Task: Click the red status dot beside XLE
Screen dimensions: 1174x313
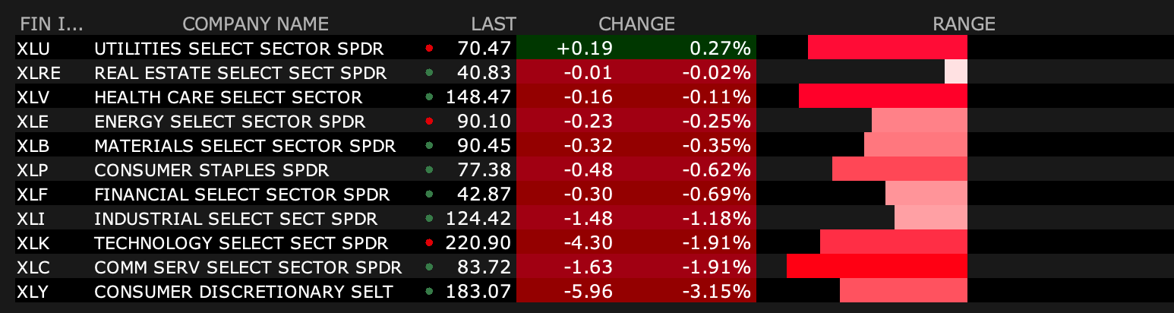Action: 429,122
